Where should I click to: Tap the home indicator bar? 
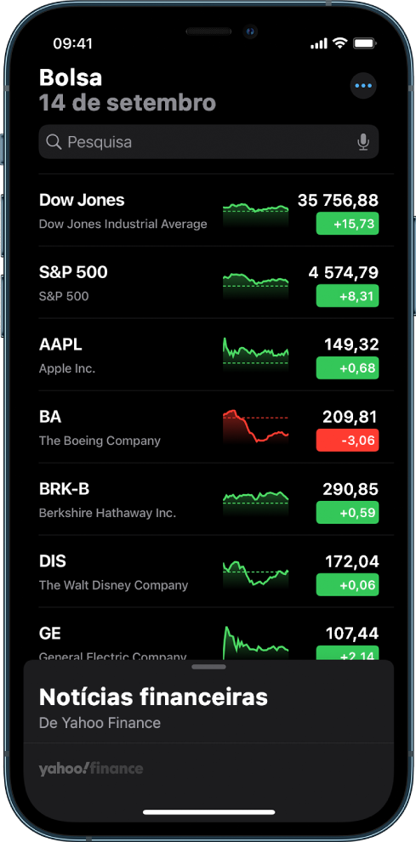[208, 812]
